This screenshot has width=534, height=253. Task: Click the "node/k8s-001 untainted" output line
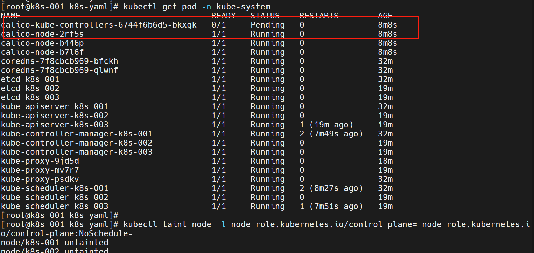pos(55,243)
